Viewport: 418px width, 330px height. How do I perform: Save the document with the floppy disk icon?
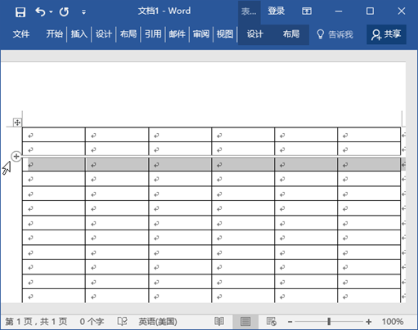pos(20,12)
